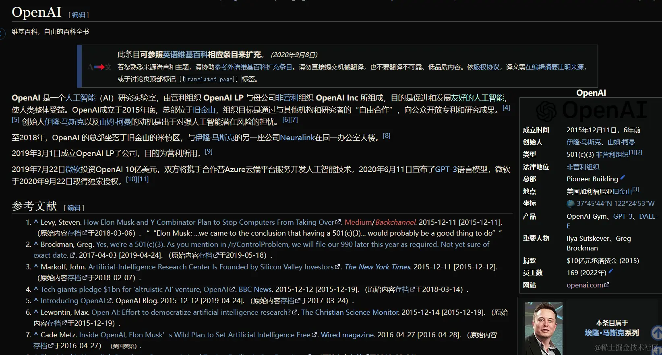Jump to footnote [6]

(286, 120)
